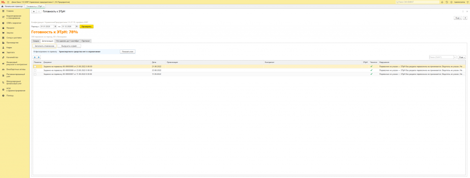Open form options kebab menu
This screenshot has width=470, height=178.
tap(463, 11)
